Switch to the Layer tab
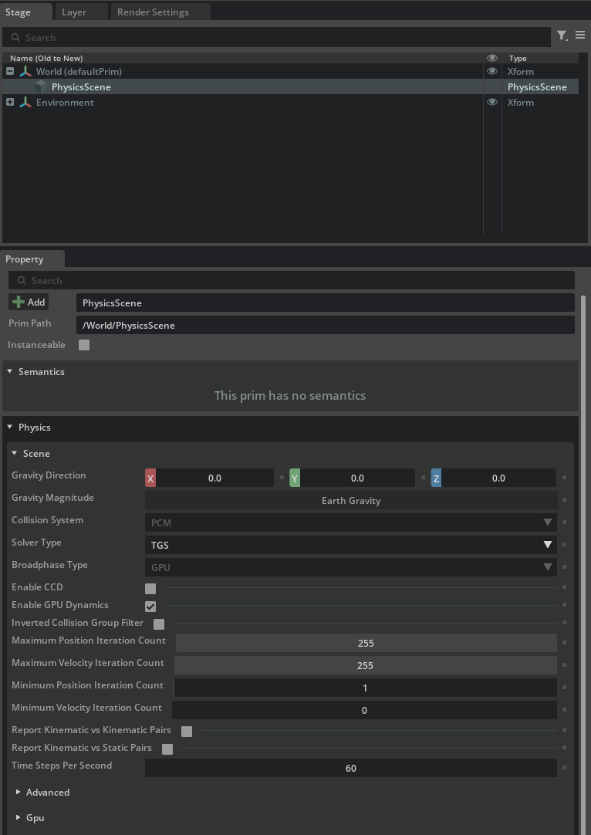591x835 pixels. (74, 12)
